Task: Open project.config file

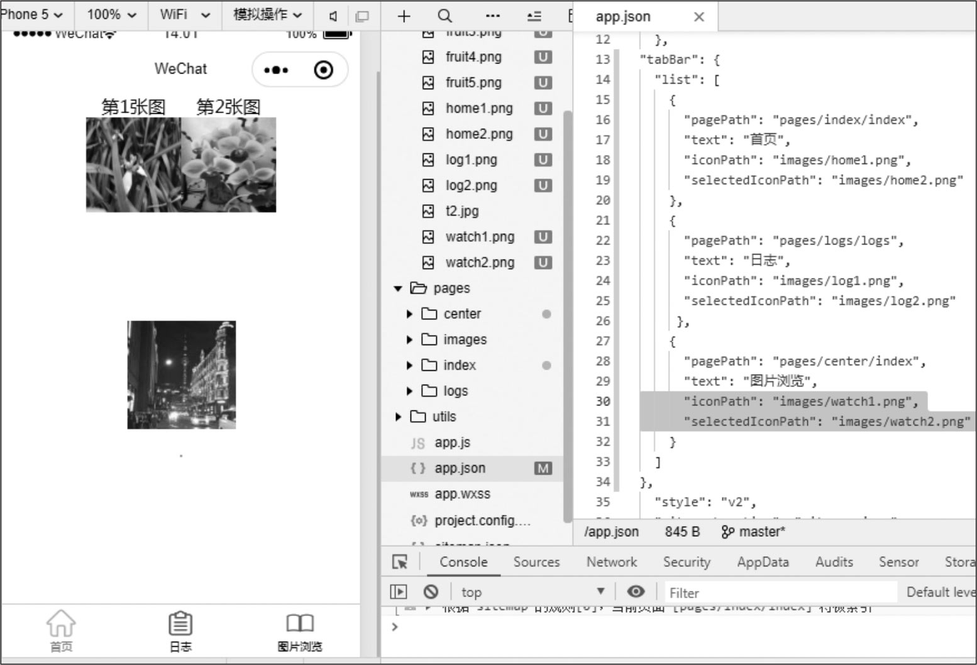Action: click(482, 520)
